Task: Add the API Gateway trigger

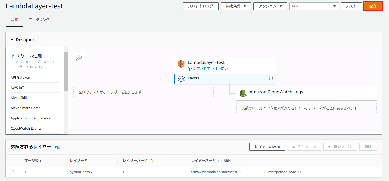Action: (x=21, y=77)
